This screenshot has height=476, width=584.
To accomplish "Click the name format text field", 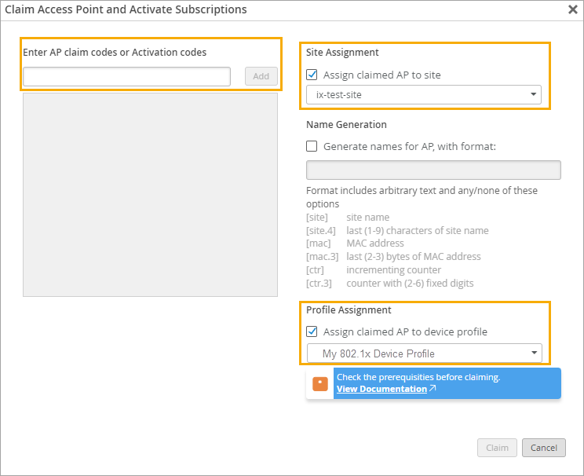I will coord(433,170).
